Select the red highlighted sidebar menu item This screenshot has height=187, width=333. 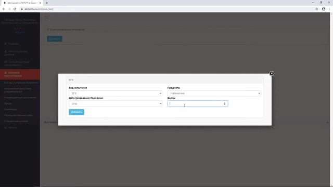(20, 74)
